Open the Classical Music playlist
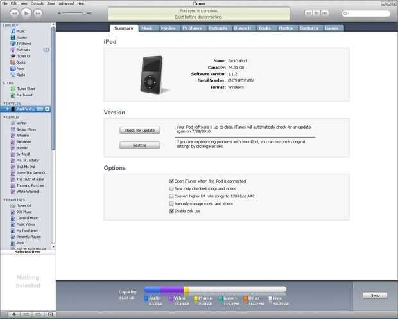 point(24,218)
